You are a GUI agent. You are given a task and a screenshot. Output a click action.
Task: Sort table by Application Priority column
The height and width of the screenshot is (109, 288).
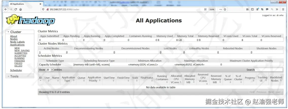click(94, 79)
